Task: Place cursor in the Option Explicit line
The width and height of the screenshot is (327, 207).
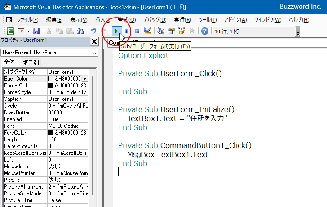Action: point(143,55)
